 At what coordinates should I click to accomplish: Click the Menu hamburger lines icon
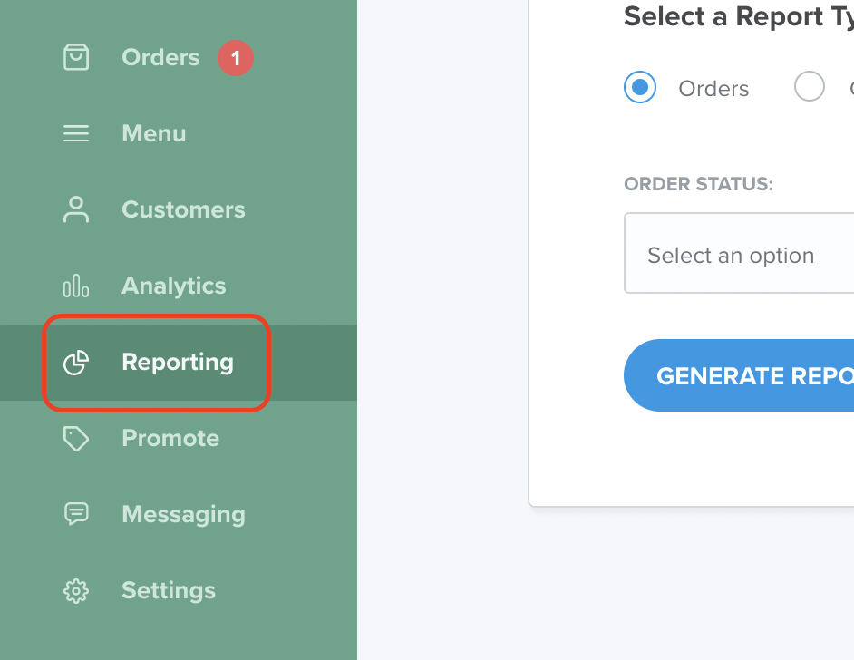point(76,133)
